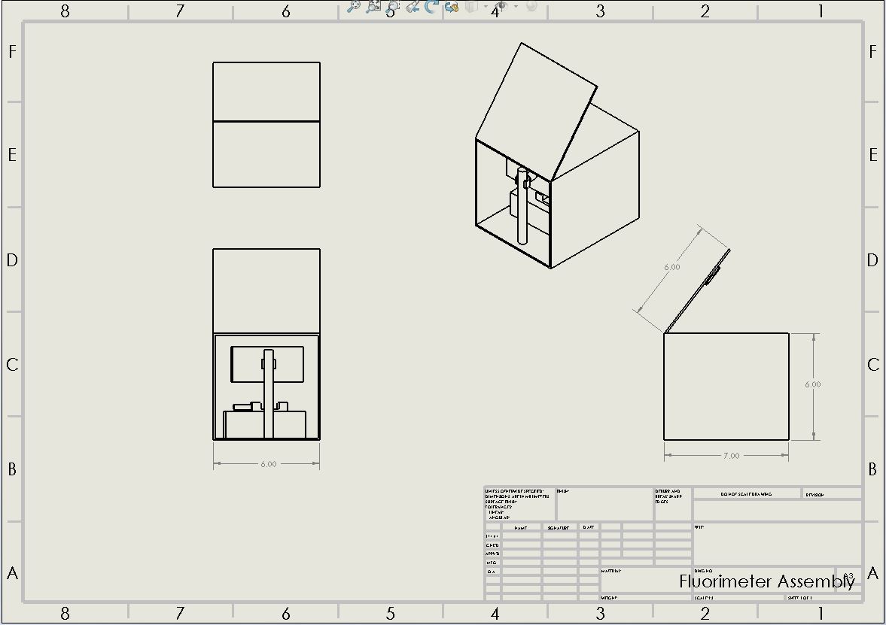Select the top view rectangle drawing
The height and width of the screenshot is (625, 886).
tap(266, 125)
